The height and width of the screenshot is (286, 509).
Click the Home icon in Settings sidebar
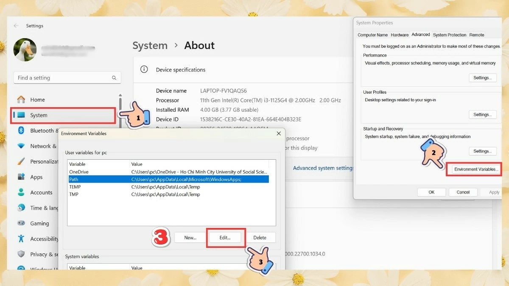[21, 100]
